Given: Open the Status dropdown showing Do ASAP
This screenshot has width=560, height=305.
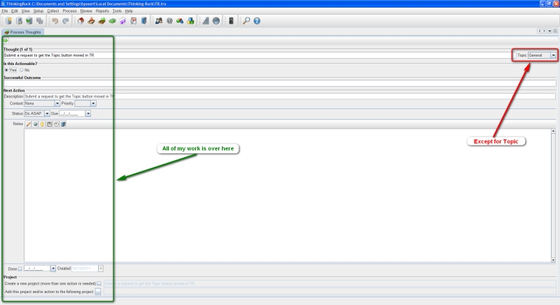Looking at the screenshot, I should tap(47, 113).
